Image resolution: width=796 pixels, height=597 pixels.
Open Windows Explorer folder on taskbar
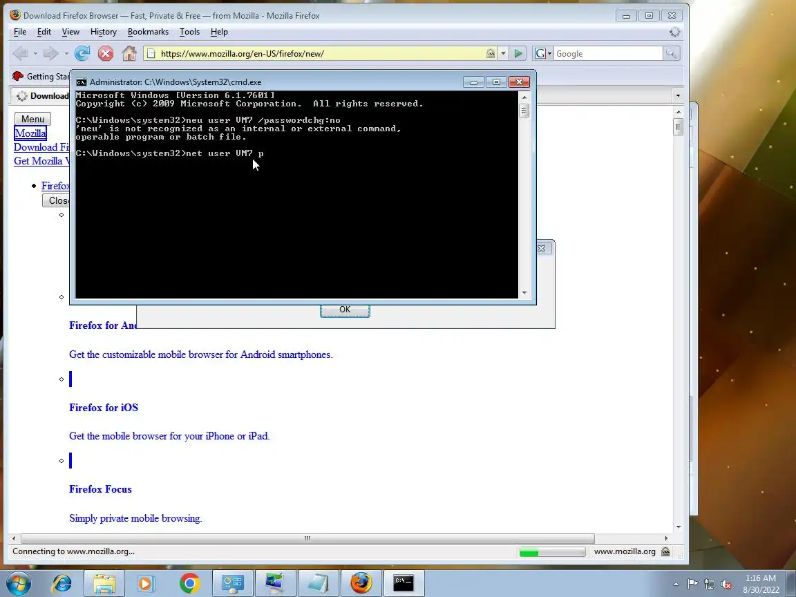tap(104, 583)
